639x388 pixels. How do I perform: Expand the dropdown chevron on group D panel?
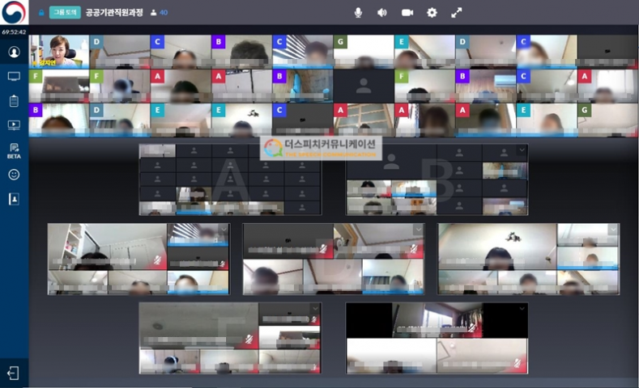419,230
